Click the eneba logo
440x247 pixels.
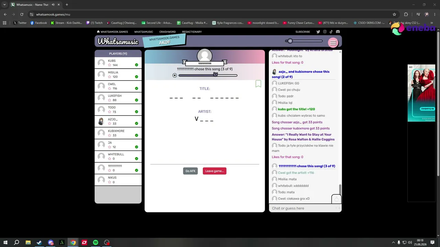414,29
